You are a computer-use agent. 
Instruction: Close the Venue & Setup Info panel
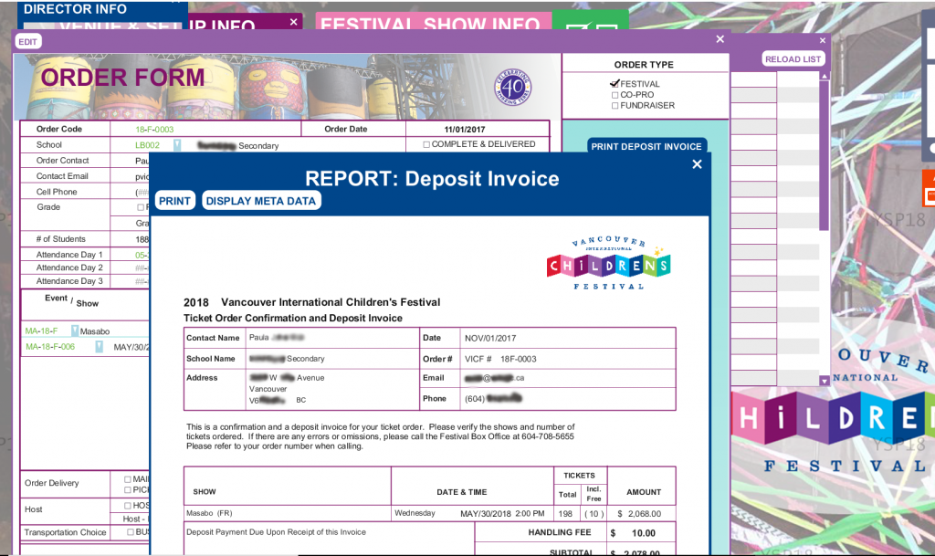(293, 22)
